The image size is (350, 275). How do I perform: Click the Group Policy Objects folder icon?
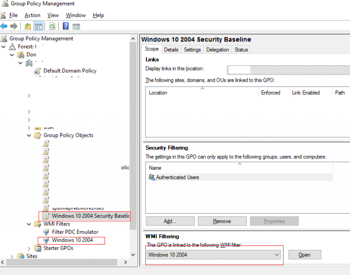click(37, 135)
